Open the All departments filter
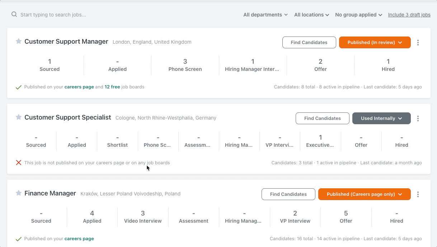The height and width of the screenshot is (247, 437). point(266,15)
